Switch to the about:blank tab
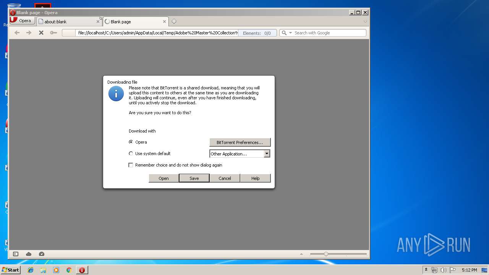The height and width of the screenshot is (275, 489). (x=69, y=21)
